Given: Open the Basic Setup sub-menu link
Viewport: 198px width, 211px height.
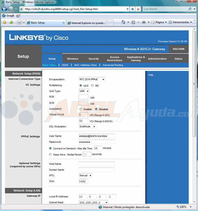Looking at the screenshot, I should click(49, 65).
